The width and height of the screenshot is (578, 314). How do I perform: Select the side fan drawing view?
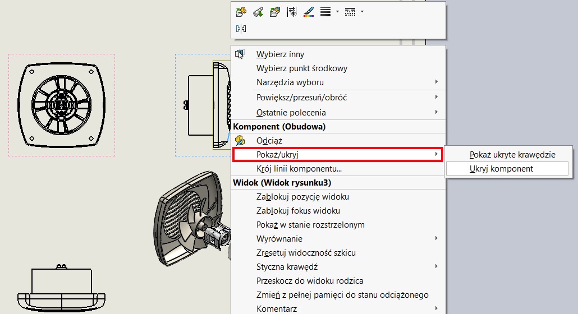203,105
